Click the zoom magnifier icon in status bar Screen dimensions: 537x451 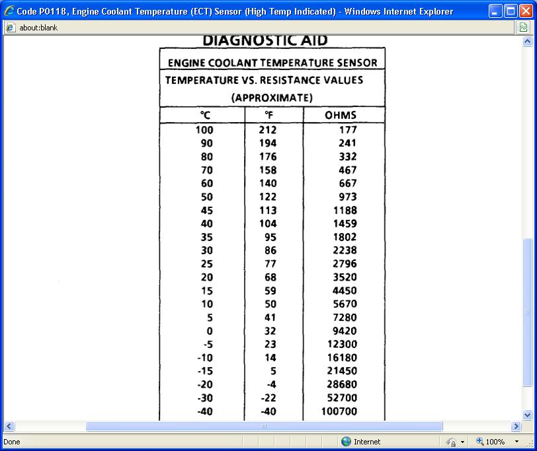480,441
